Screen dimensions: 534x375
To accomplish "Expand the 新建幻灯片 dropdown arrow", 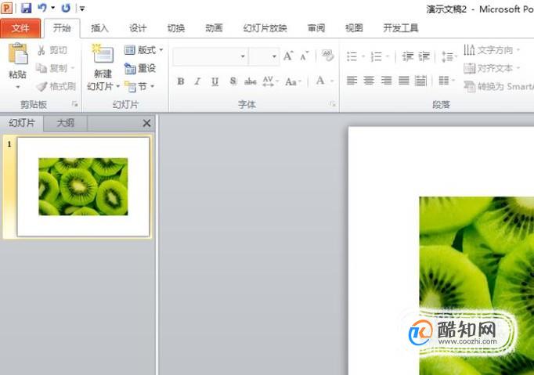I will tap(117, 87).
